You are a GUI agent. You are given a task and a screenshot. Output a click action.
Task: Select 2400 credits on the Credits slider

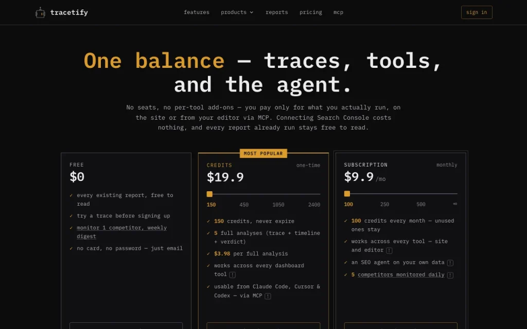(314, 205)
